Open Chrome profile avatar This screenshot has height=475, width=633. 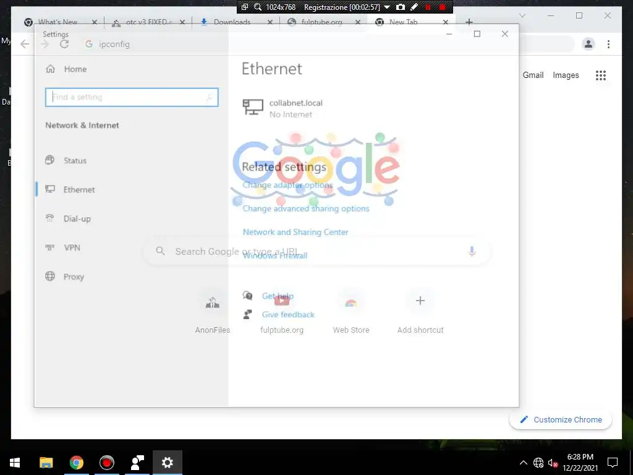click(588, 44)
